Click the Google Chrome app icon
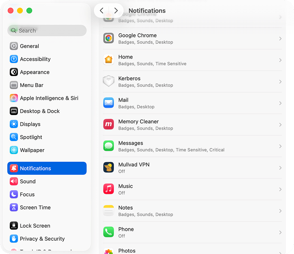Image resolution: width=294 pixels, height=254 pixels. point(109,38)
